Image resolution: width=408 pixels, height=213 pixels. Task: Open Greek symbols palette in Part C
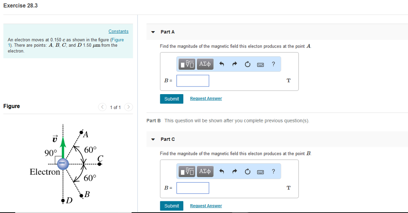click(205, 172)
